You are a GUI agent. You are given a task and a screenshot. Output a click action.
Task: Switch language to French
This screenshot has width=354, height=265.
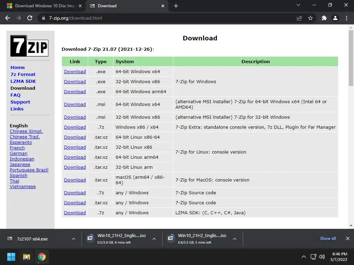coord(17,148)
